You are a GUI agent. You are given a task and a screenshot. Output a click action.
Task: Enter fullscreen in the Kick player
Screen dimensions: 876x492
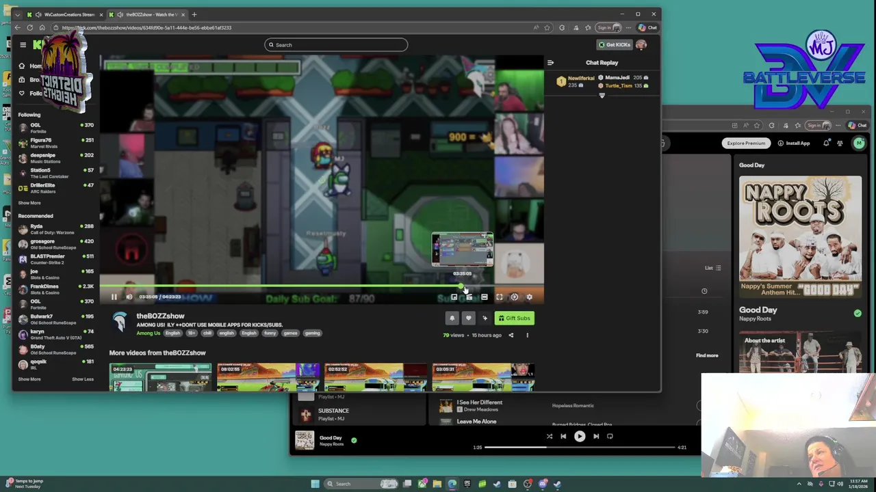point(499,297)
